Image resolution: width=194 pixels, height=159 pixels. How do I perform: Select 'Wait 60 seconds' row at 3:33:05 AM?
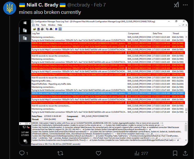(108, 56)
